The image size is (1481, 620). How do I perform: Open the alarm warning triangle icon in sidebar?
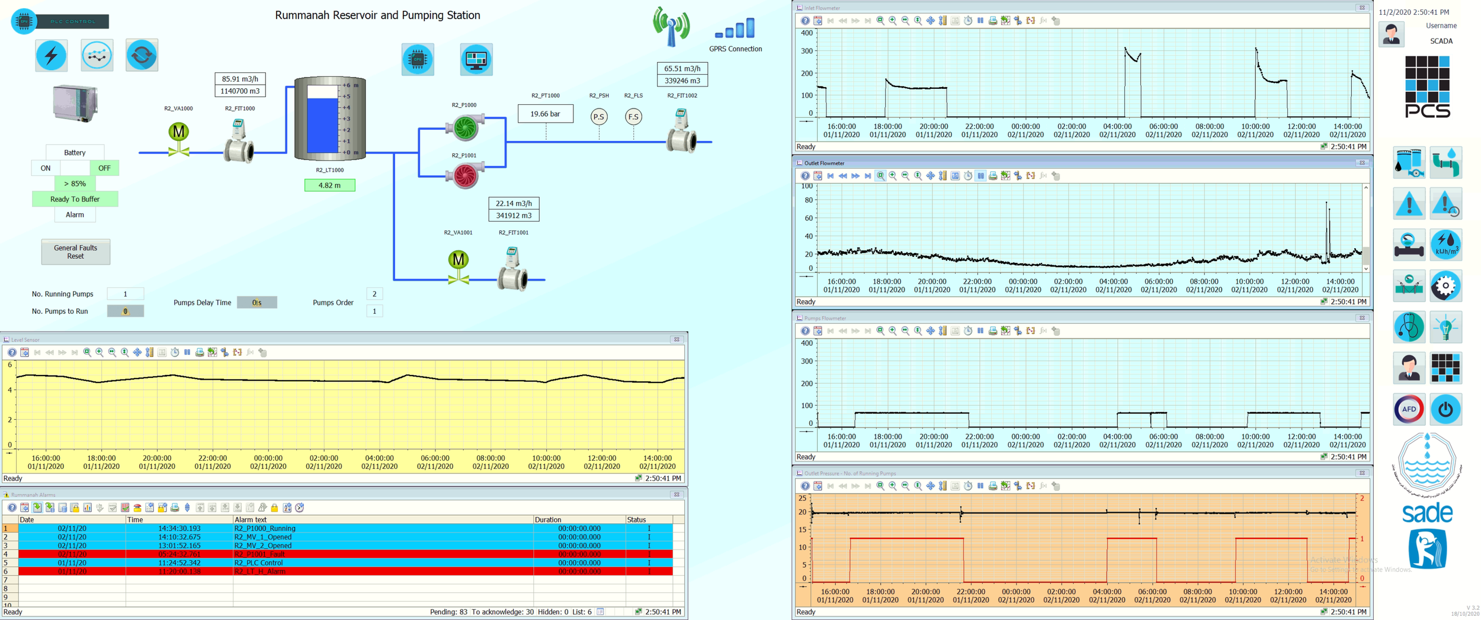pyautogui.click(x=1409, y=203)
